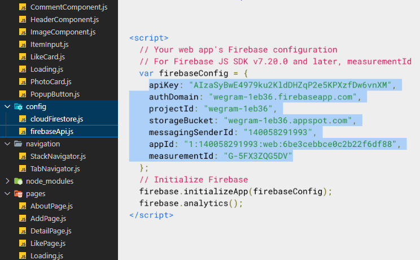
Task: Click JS icon next to cloudFirestore.js
Action: point(23,119)
